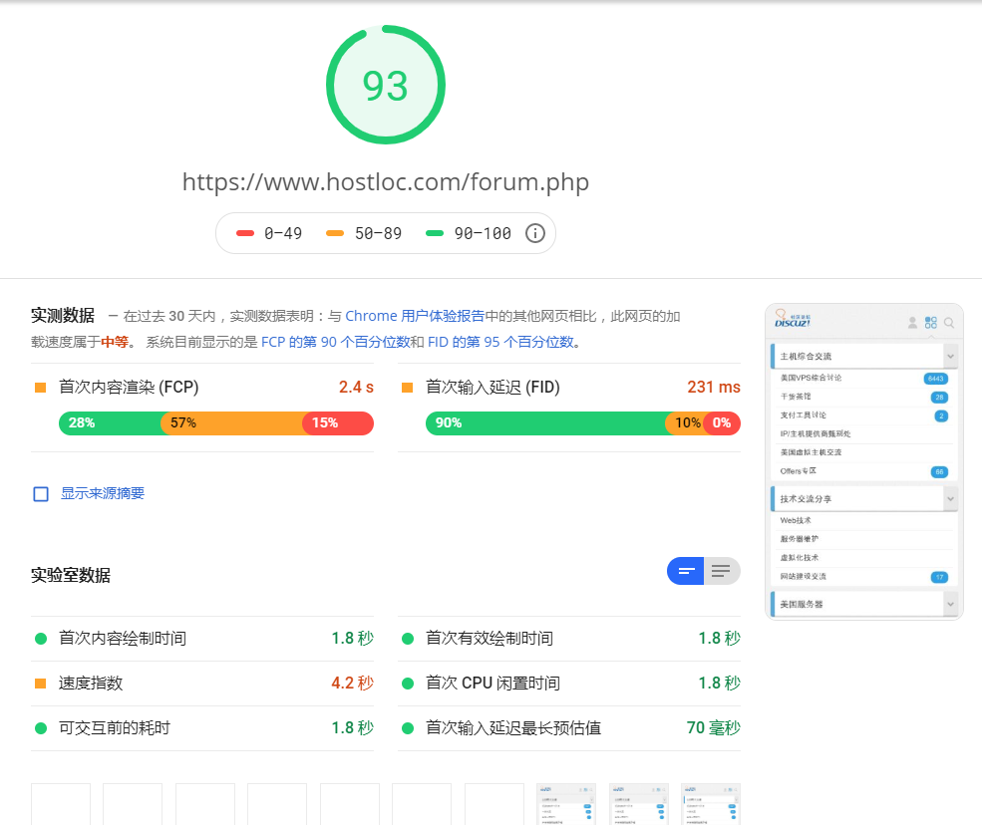
Task: Click the Discuz logo in page preview
Action: tap(793, 319)
